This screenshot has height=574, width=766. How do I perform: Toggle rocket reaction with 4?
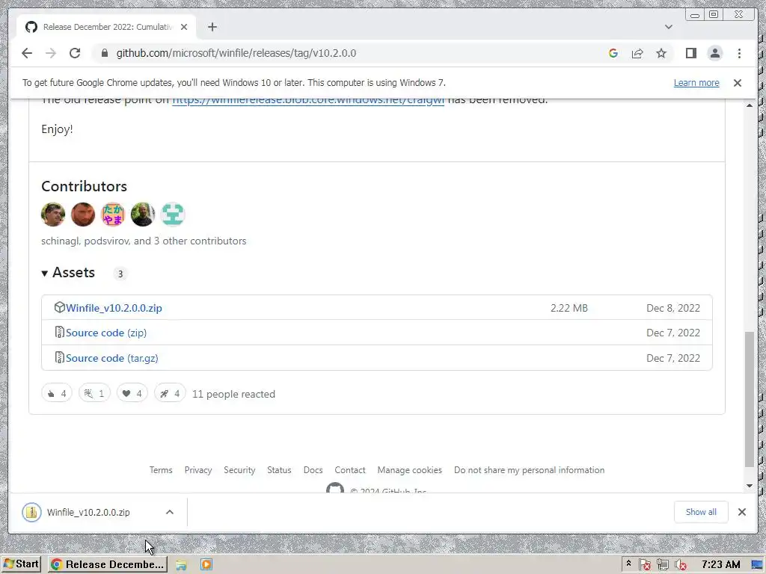[170, 393]
